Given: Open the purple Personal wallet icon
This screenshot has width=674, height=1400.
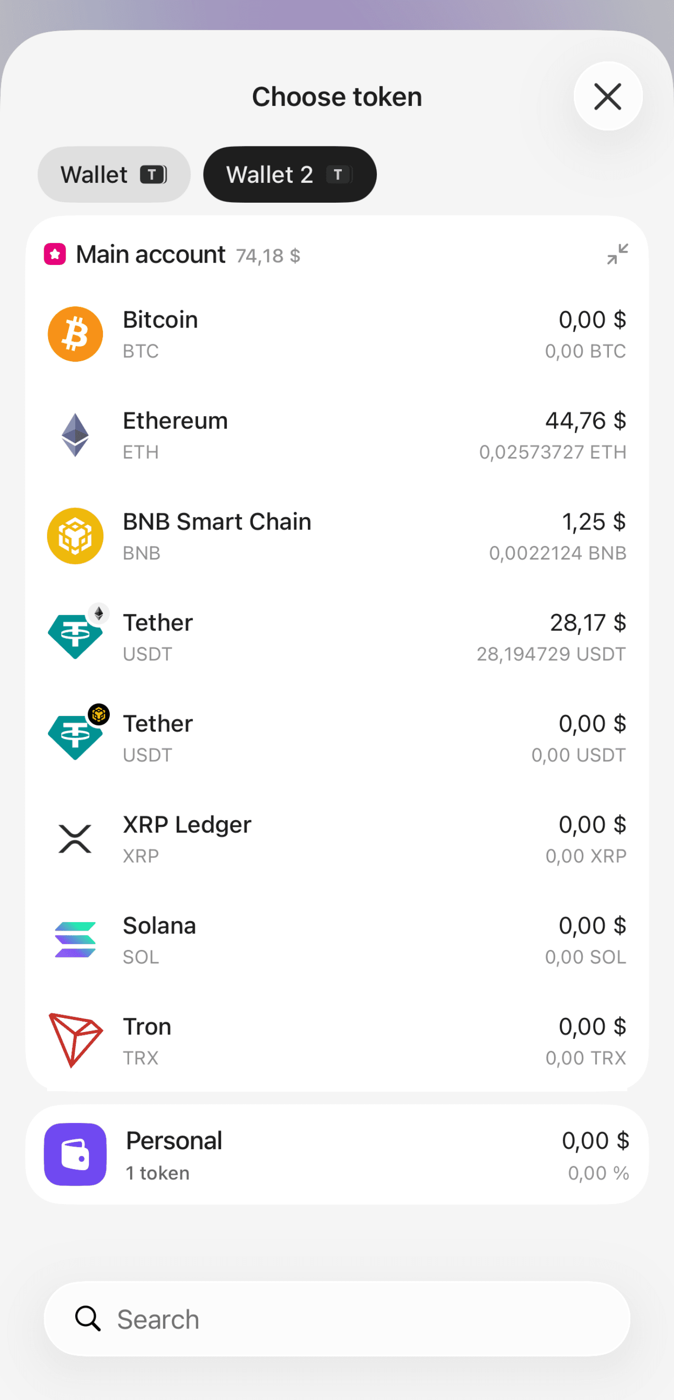Looking at the screenshot, I should pyautogui.click(x=75, y=1155).
